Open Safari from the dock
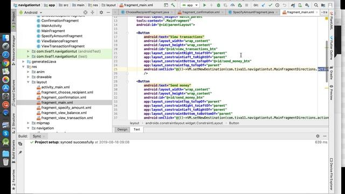 pos(6,54)
